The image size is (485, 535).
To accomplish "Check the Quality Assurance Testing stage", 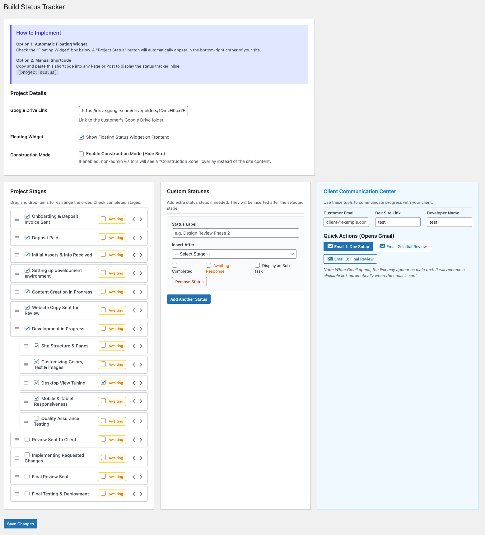I will pos(36,418).
